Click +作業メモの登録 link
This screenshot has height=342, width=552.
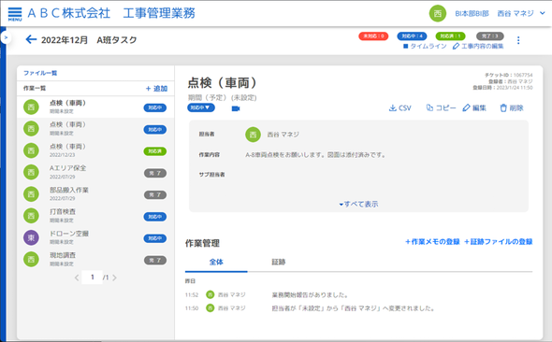tap(432, 242)
